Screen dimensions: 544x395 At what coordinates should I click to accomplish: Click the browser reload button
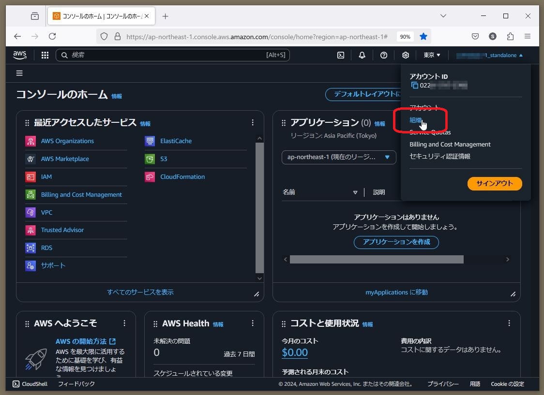(x=52, y=36)
